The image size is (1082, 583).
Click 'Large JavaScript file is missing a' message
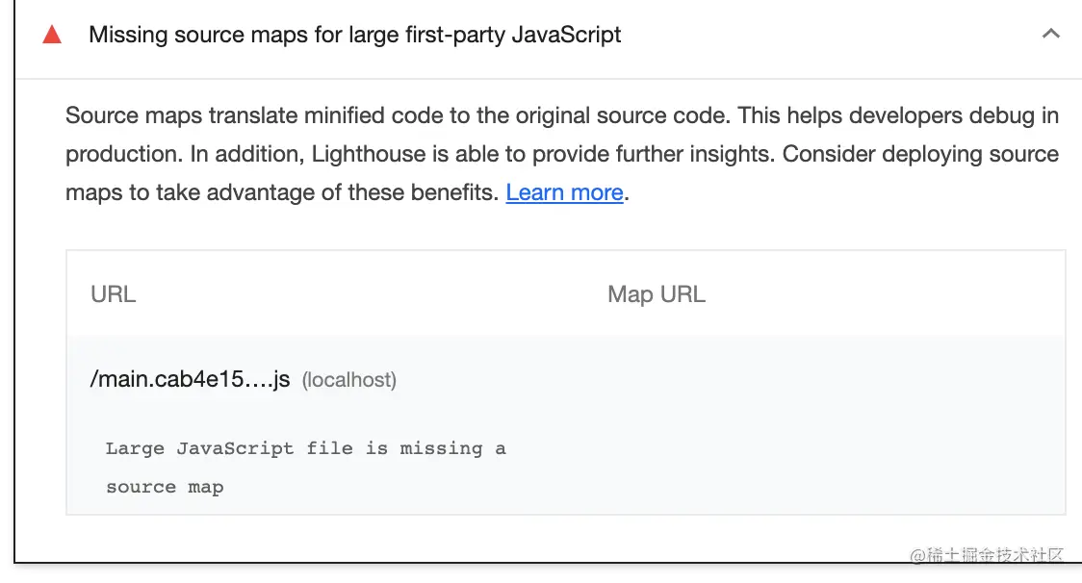click(x=305, y=448)
